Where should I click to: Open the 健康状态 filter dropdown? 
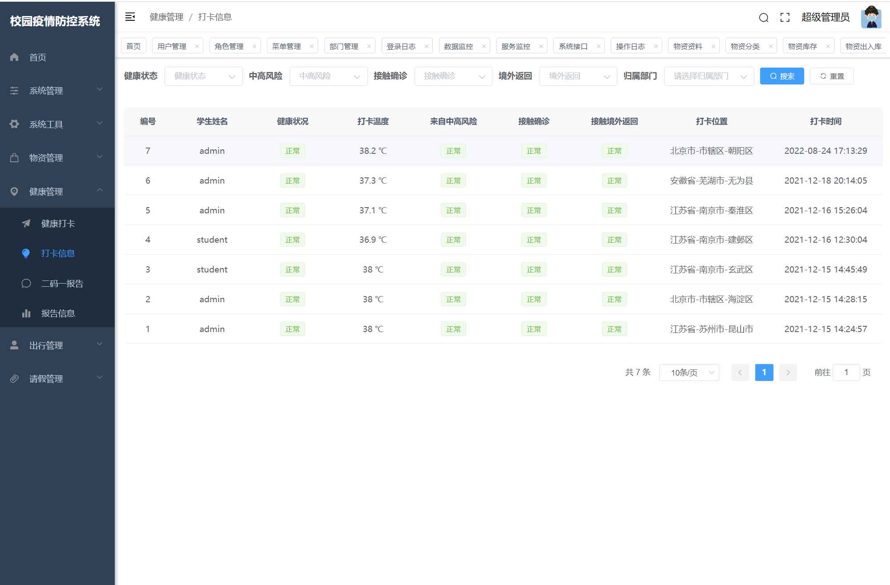[203, 76]
